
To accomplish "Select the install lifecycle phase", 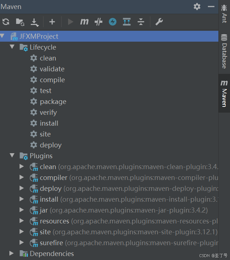I will pyautogui.click(x=49, y=123).
